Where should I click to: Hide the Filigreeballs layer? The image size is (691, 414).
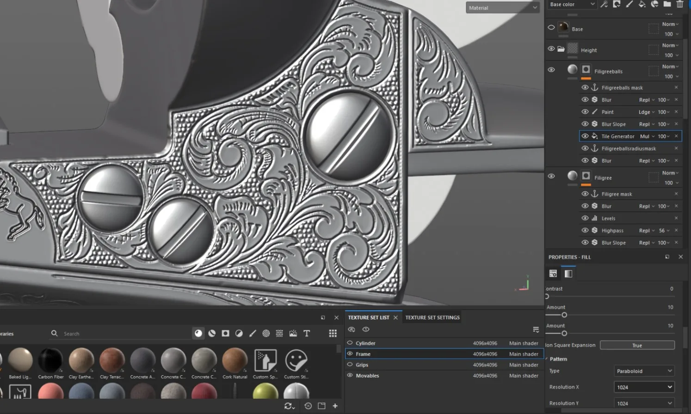(551, 70)
